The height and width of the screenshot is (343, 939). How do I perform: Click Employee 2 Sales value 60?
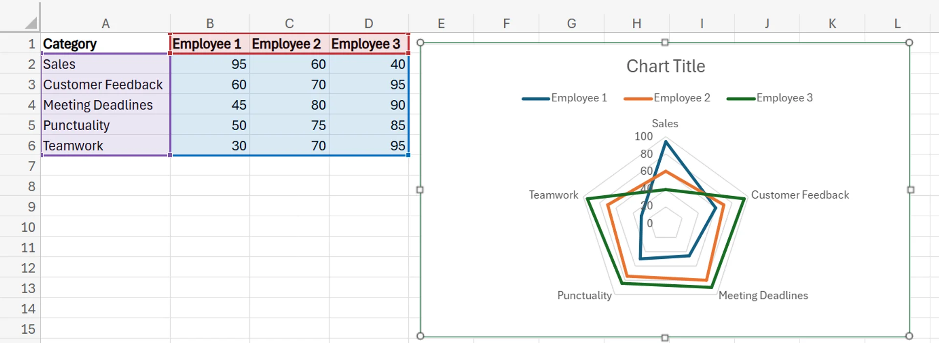pos(290,64)
